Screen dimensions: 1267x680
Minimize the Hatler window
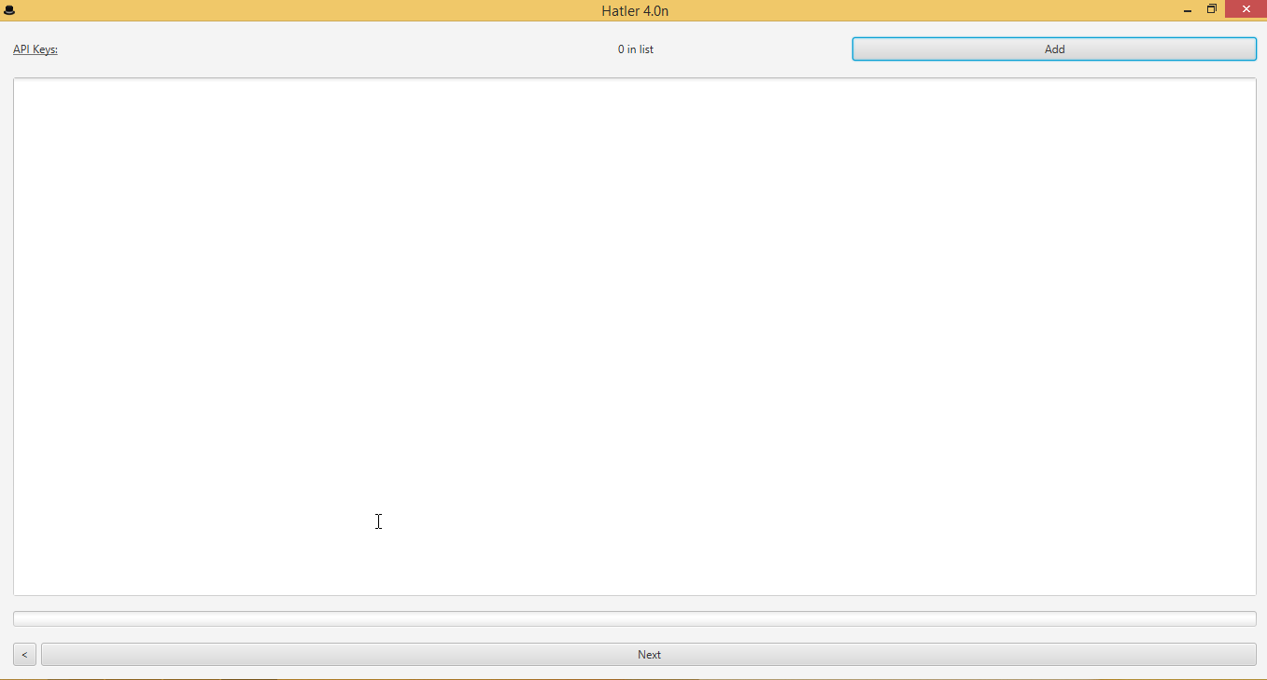coord(1188,10)
